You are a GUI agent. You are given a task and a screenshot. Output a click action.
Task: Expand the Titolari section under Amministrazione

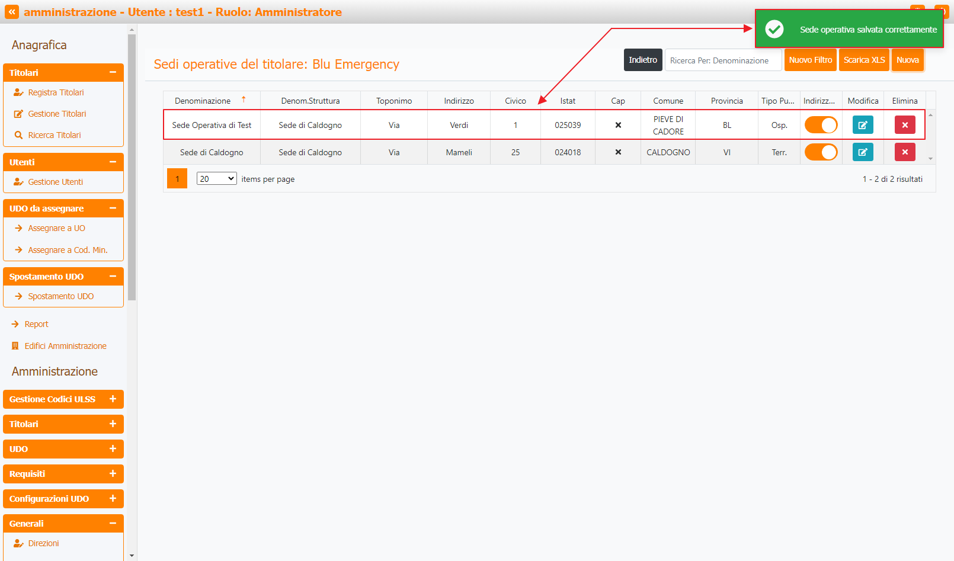pyautogui.click(x=113, y=424)
